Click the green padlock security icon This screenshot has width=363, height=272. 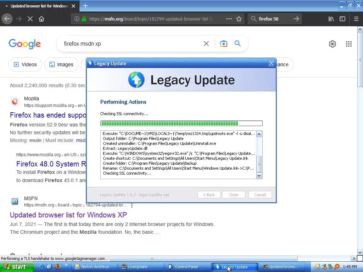click(84, 19)
